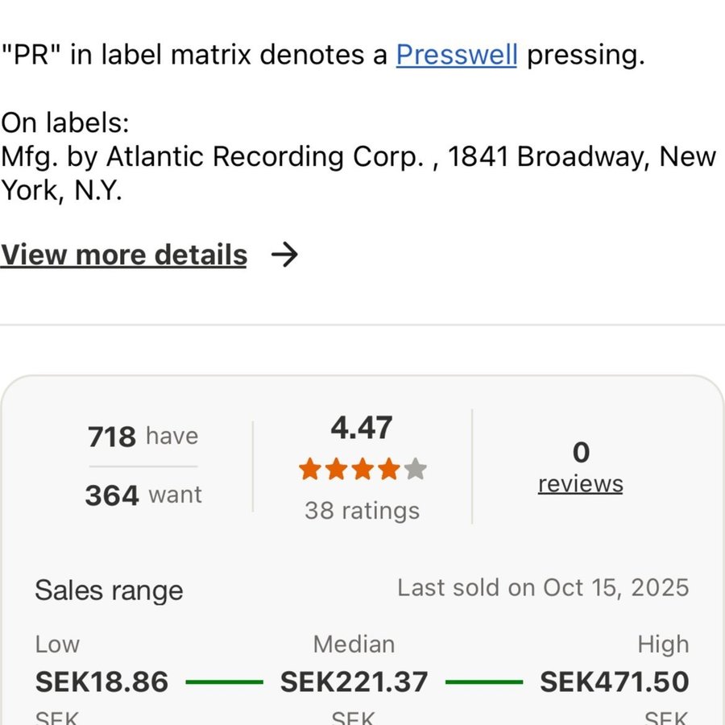
Task: Select the first orange rating star
Action: tap(310, 470)
